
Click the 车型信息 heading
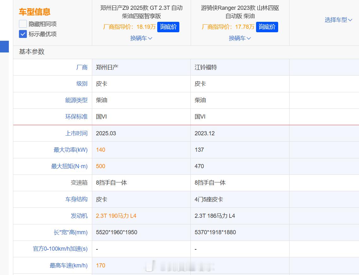coord(34,12)
